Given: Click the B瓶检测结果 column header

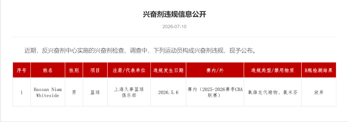Looking at the screenshot, I should tap(319, 70).
